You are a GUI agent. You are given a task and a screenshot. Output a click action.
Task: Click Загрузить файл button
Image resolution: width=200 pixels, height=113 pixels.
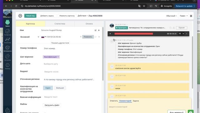click(52, 105)
